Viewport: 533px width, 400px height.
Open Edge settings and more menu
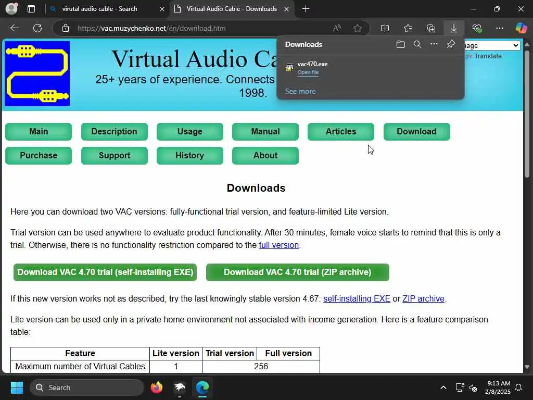[499, 28]
